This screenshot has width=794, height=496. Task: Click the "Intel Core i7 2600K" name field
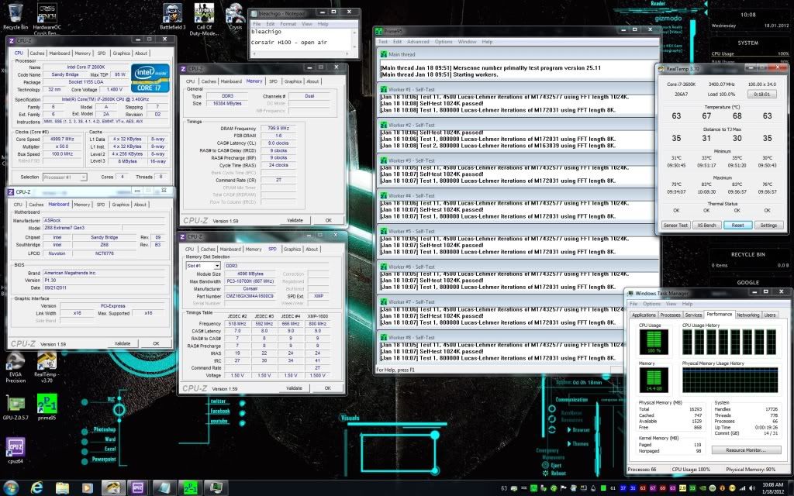[x=85, y=67]
